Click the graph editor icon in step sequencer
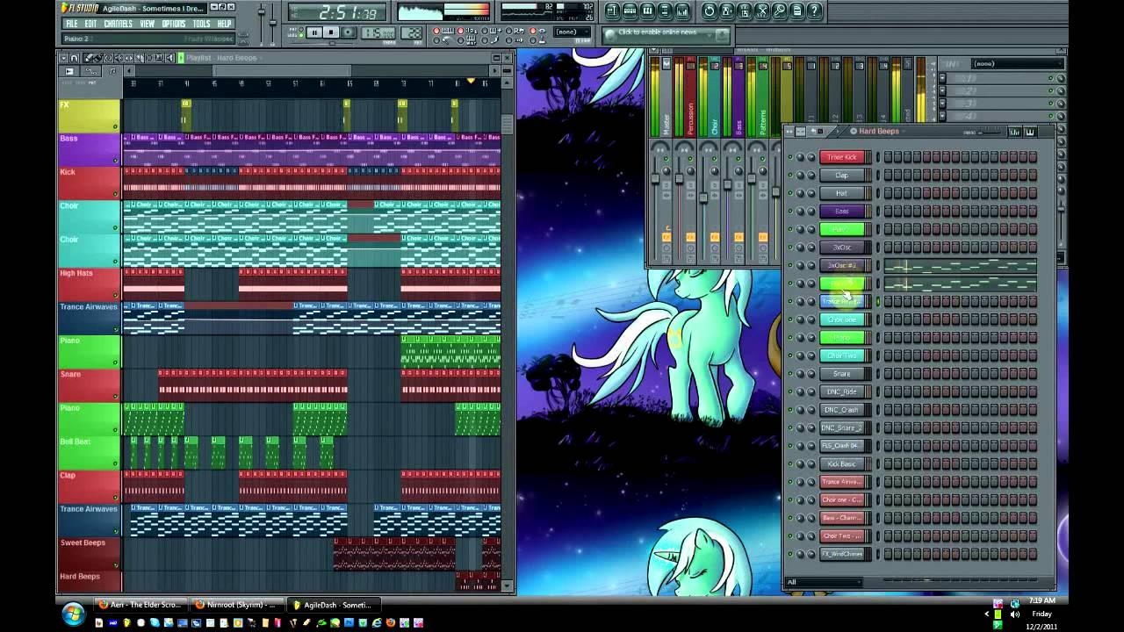This screenshot has width=1124, height=632. tap(1014, 132)
